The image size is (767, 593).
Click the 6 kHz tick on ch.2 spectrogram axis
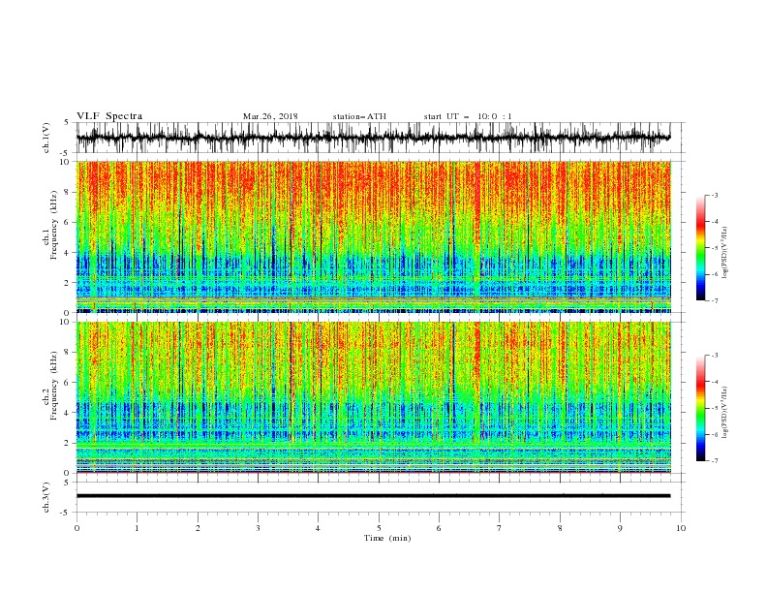point(68,383)
